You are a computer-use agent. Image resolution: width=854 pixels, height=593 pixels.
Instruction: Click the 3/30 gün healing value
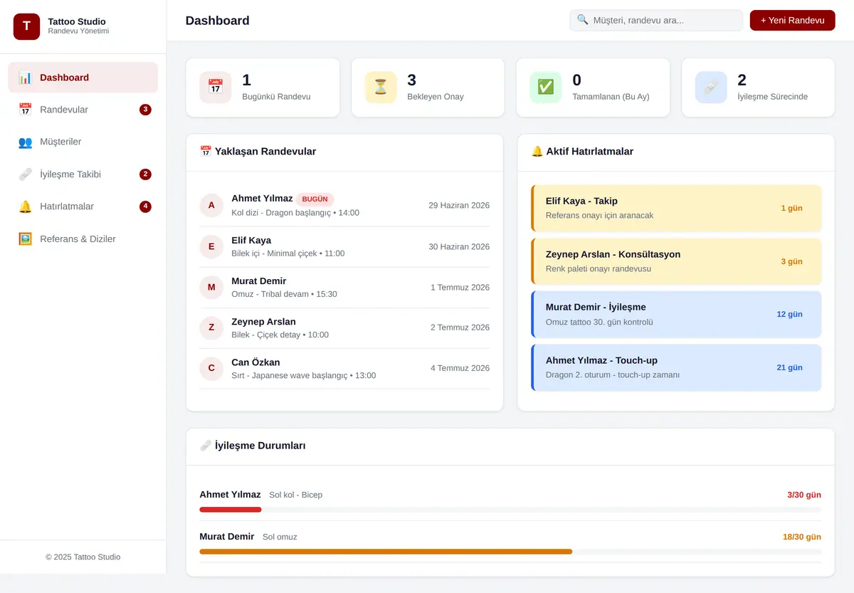coord(804,495)
